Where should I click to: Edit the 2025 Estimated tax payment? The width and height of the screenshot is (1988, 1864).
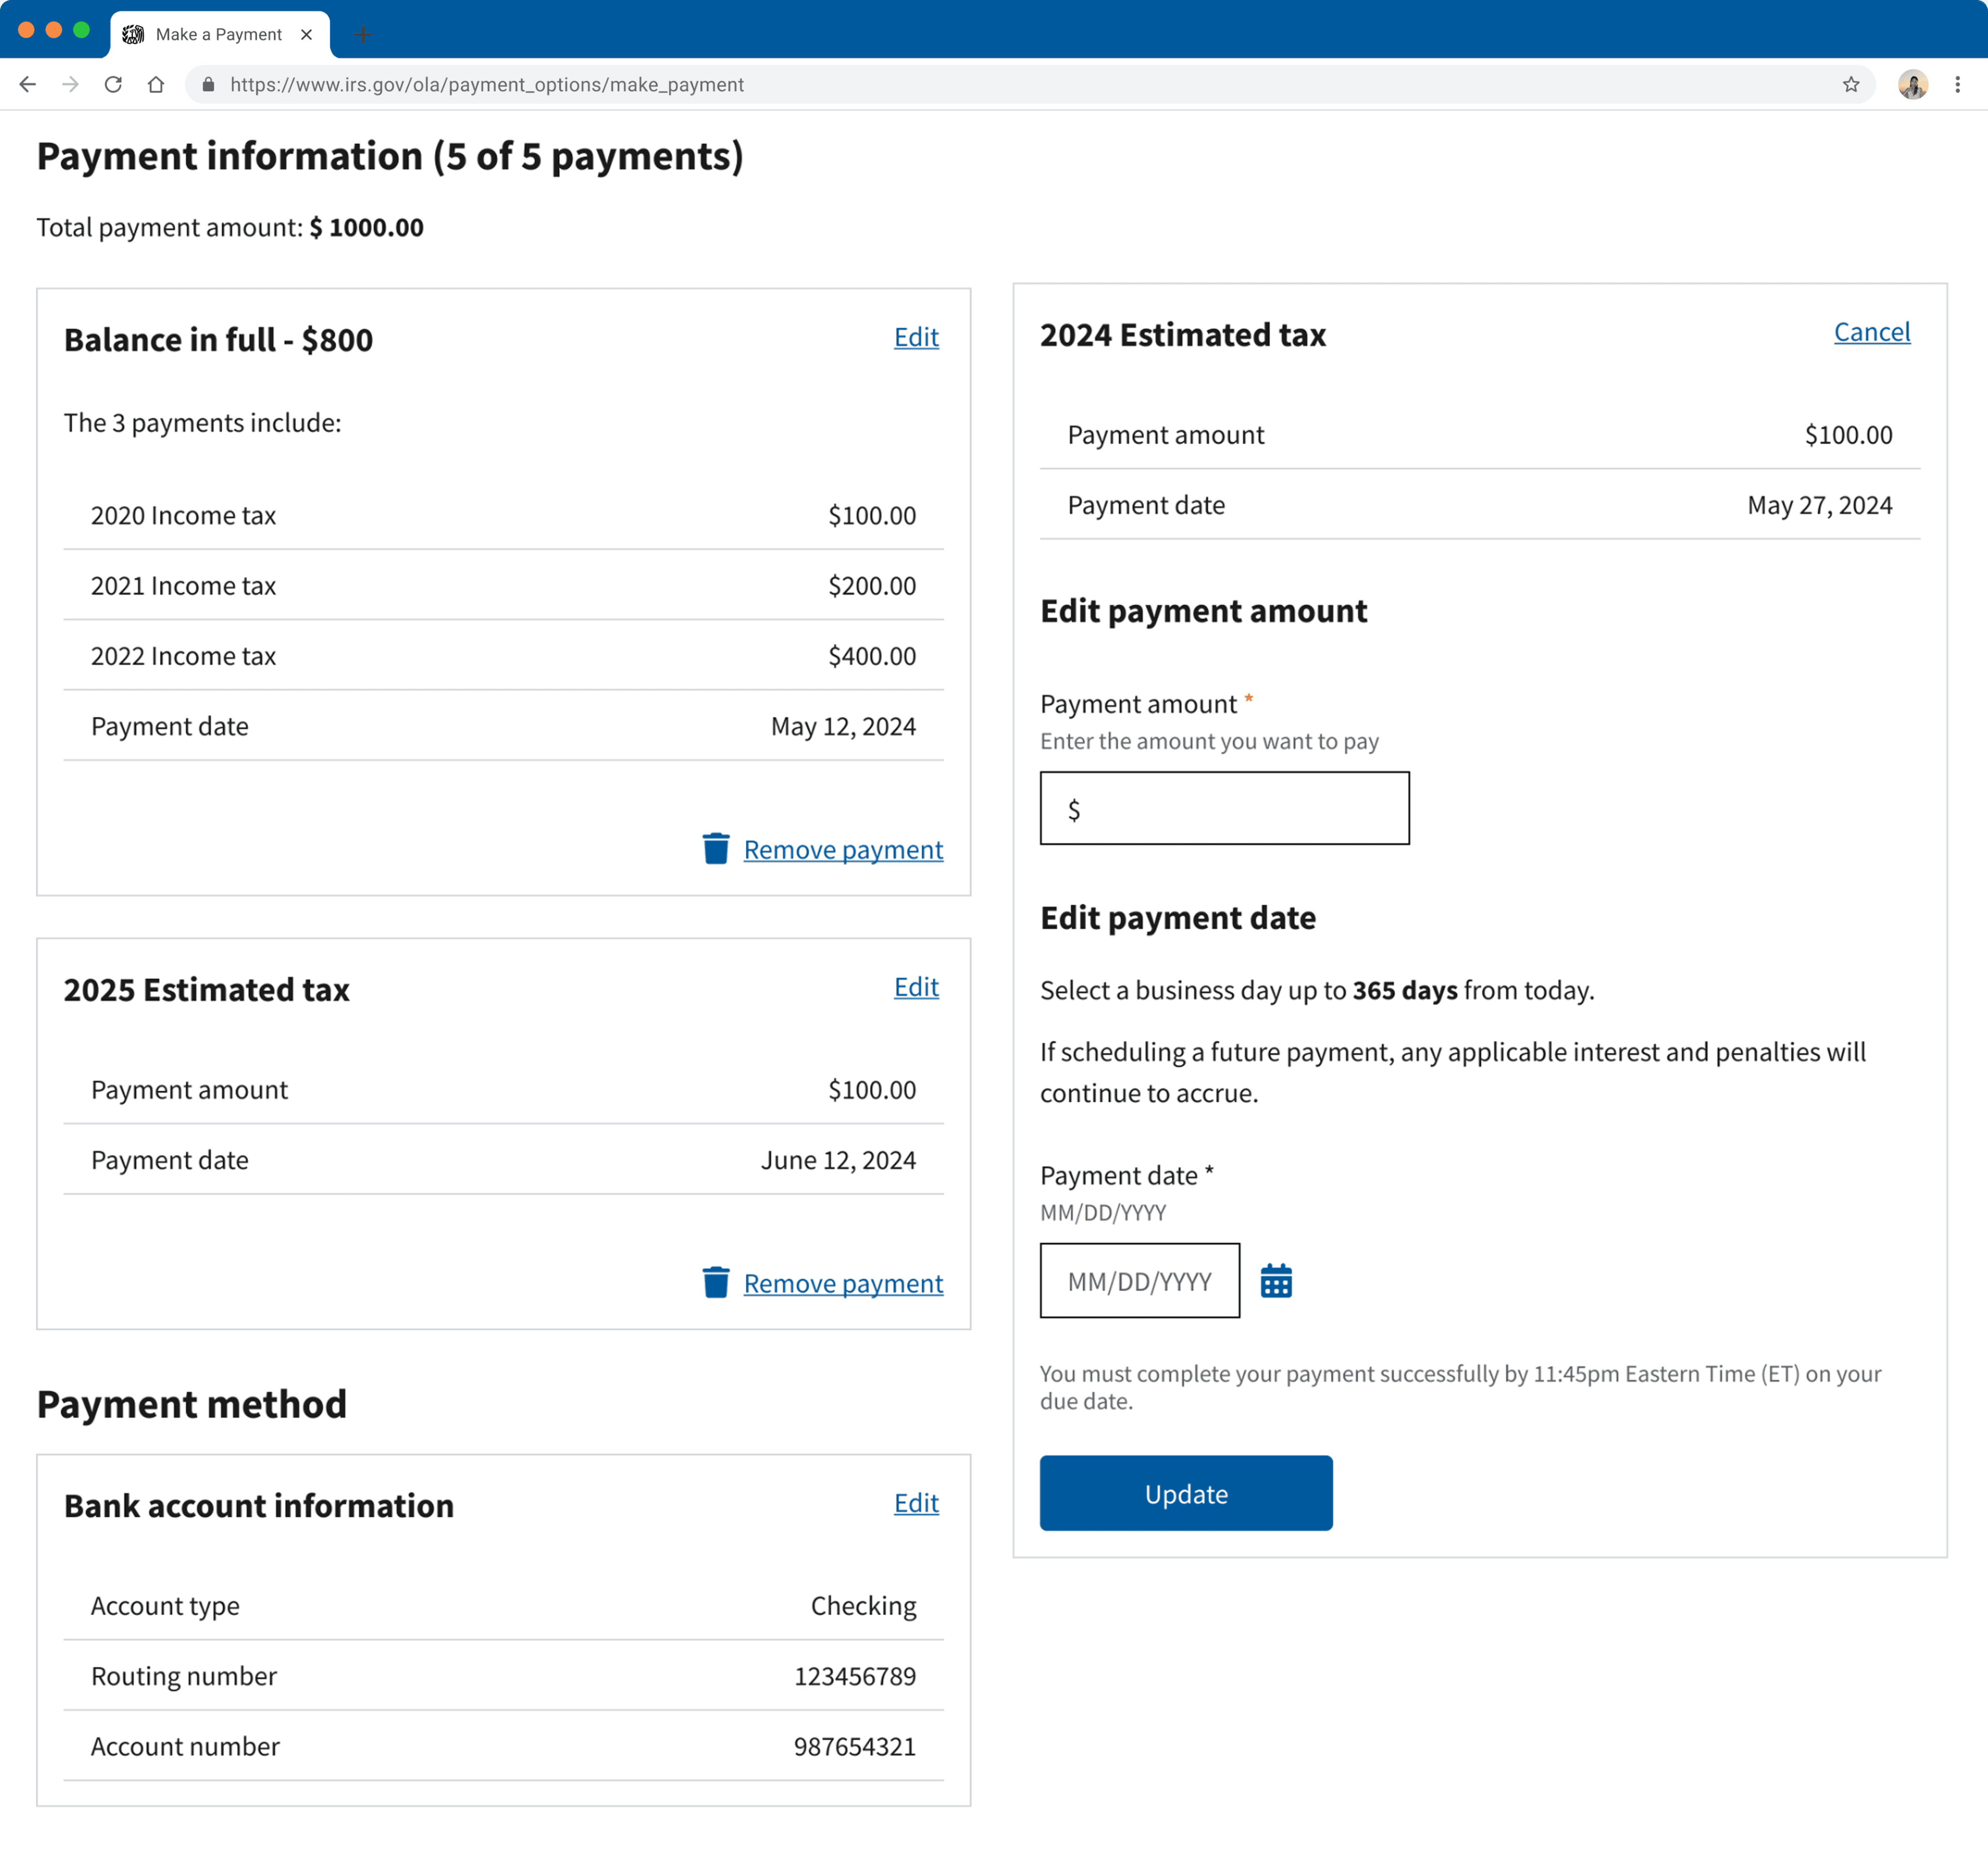click(915, 987)
